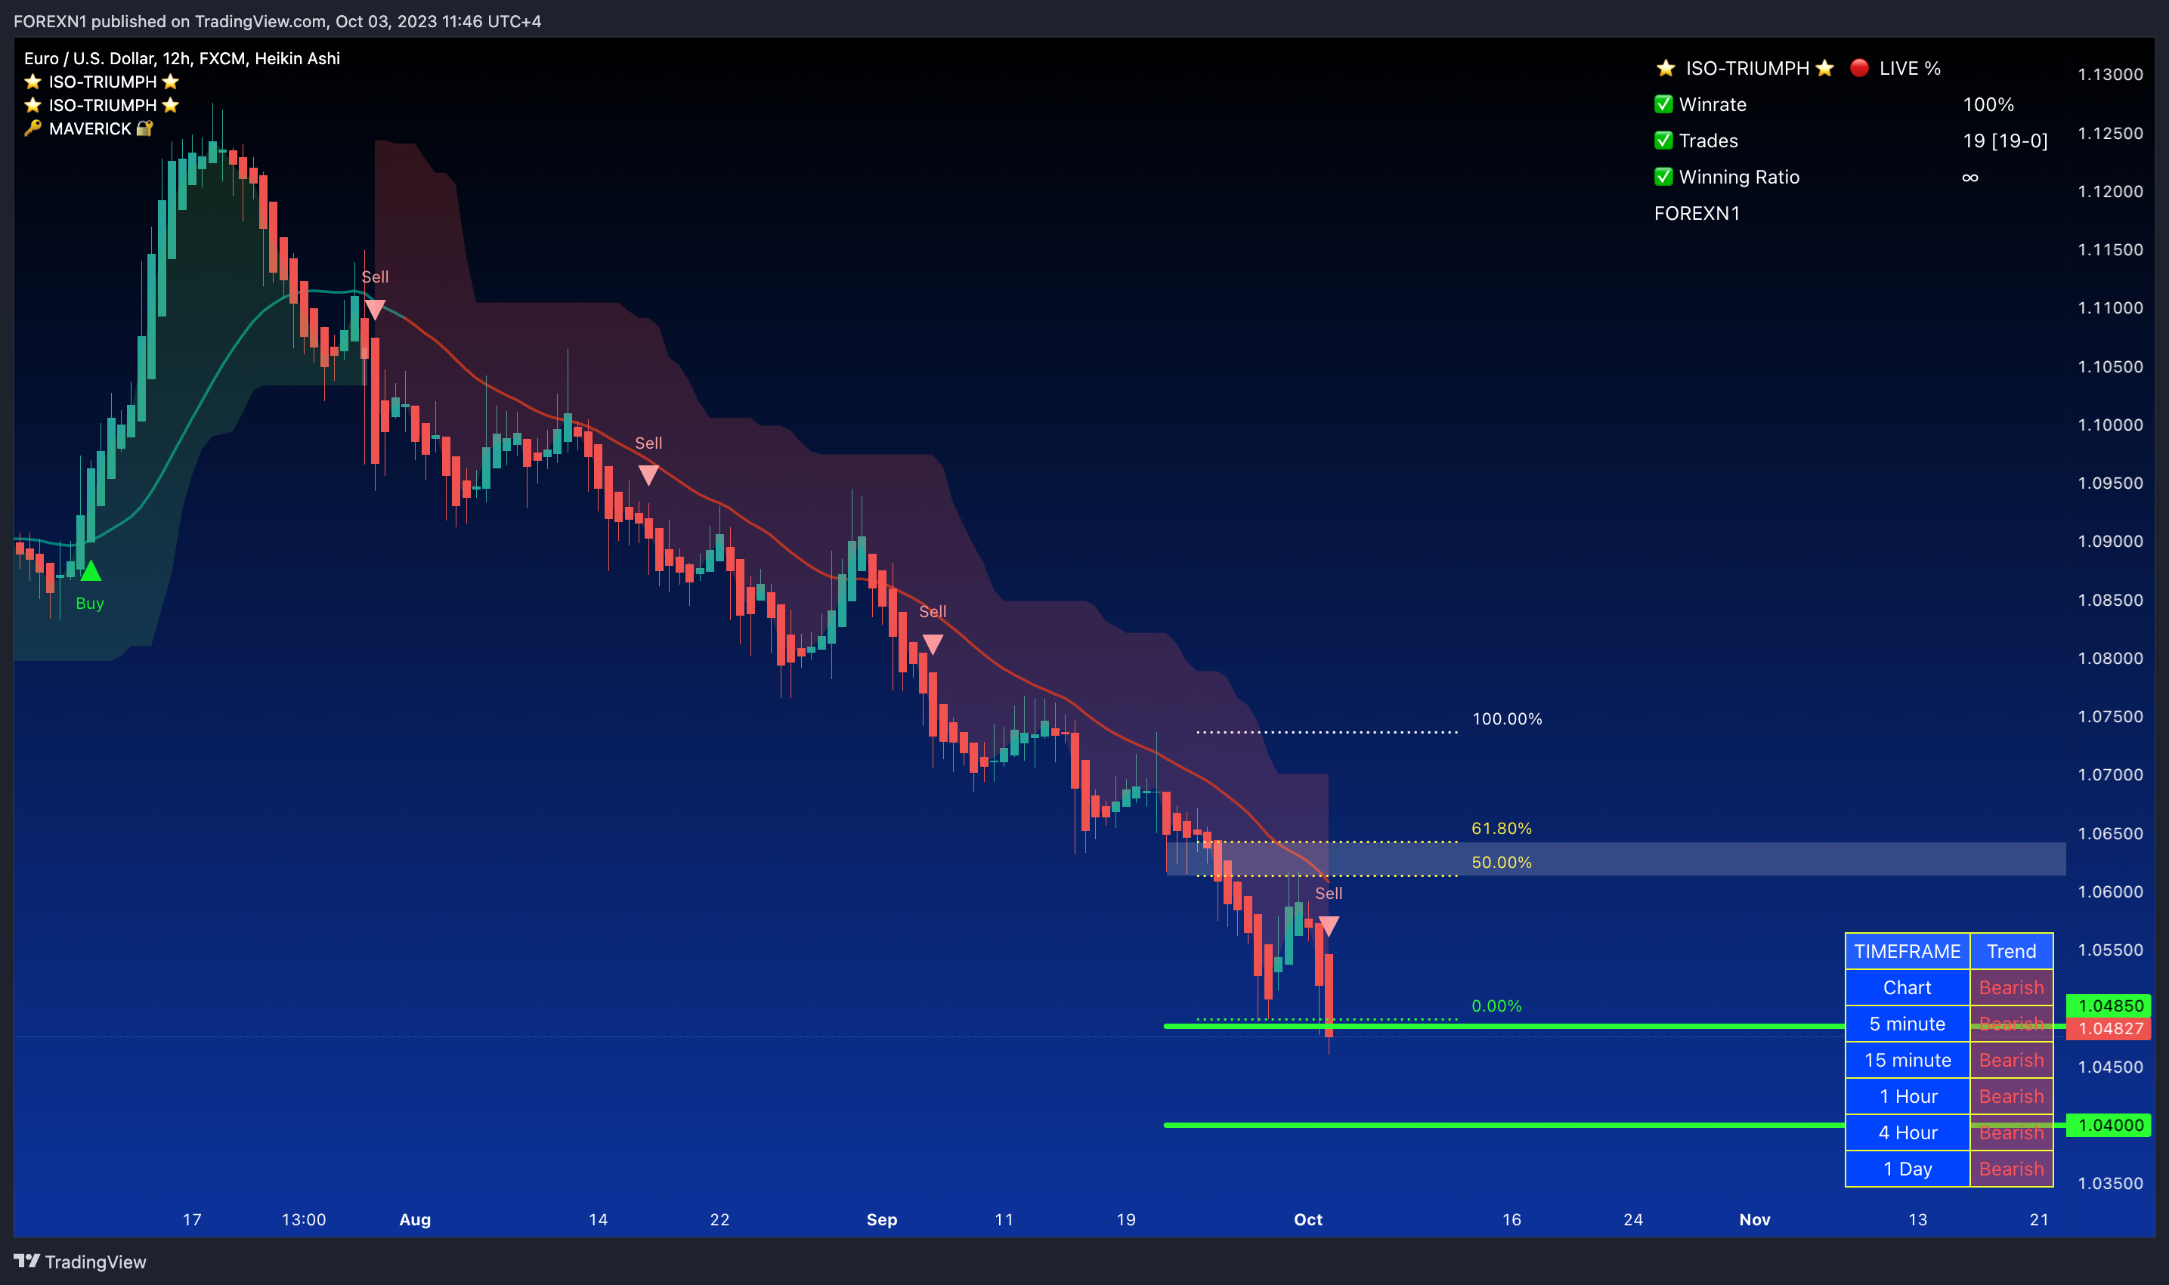
Task: Click the red 1.04827 current price label
Action: coord(2110,1029)
